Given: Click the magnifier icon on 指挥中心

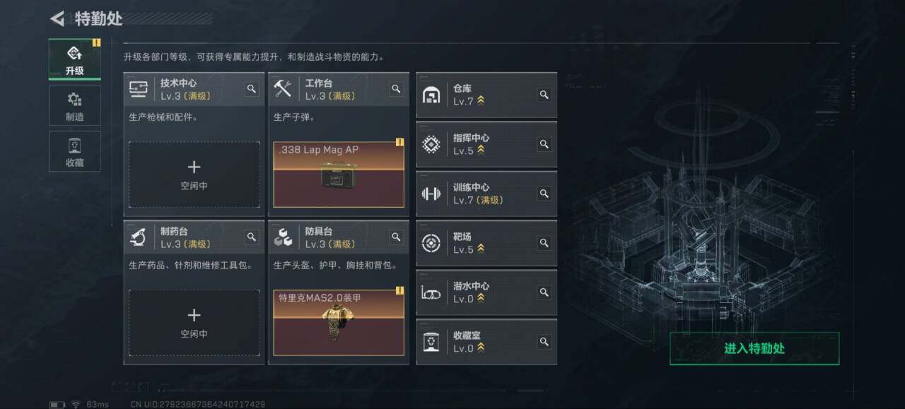Looking at the screenshot, I should tap(544, 144).
